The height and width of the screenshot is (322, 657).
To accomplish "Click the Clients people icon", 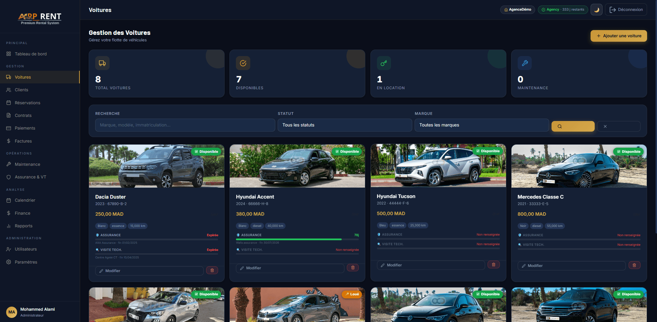I will [9, 90].
